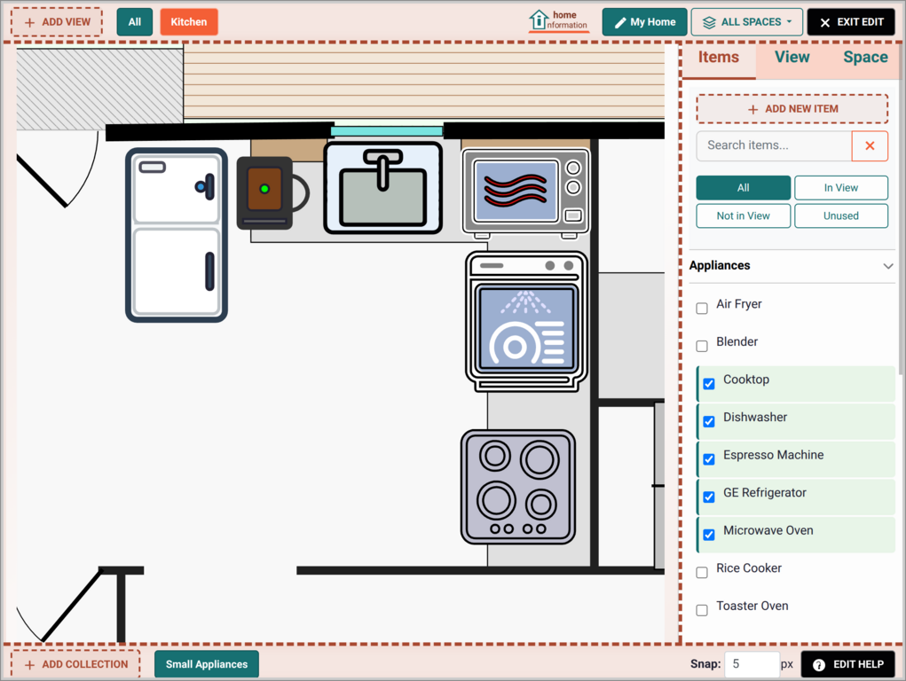Click the EXIT EDIT button
Image resolution: width=906 pixels, height=681 pixels.
click(x=851, y=22)
